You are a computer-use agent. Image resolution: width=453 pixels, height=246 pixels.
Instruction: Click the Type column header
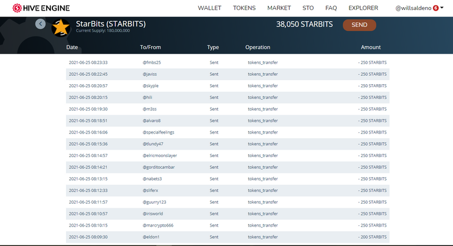click(x=213, y=47)
